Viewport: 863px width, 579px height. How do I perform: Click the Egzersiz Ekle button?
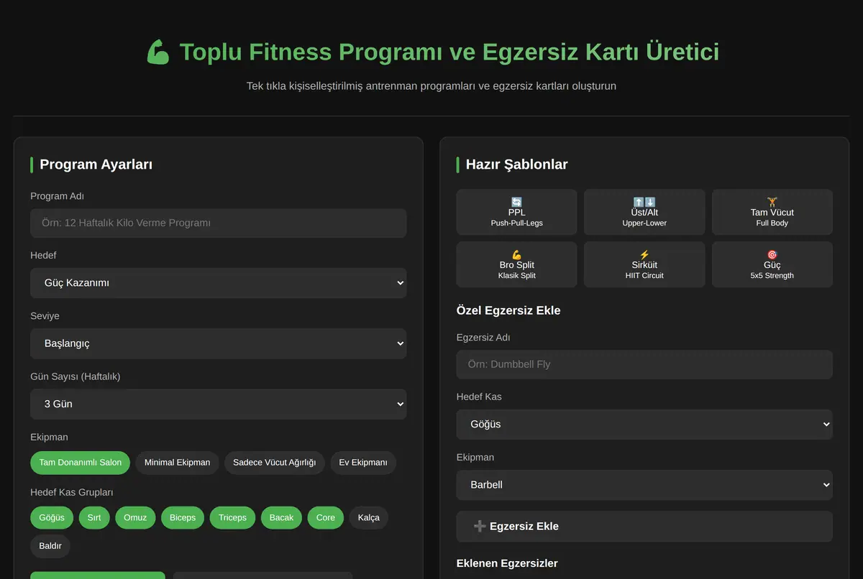(x=644, y=527)
